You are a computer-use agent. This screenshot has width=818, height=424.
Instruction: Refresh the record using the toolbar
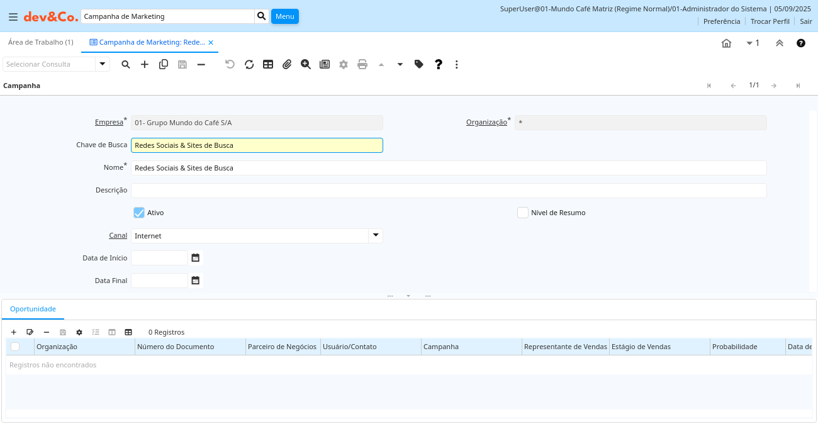pos(249,64)
